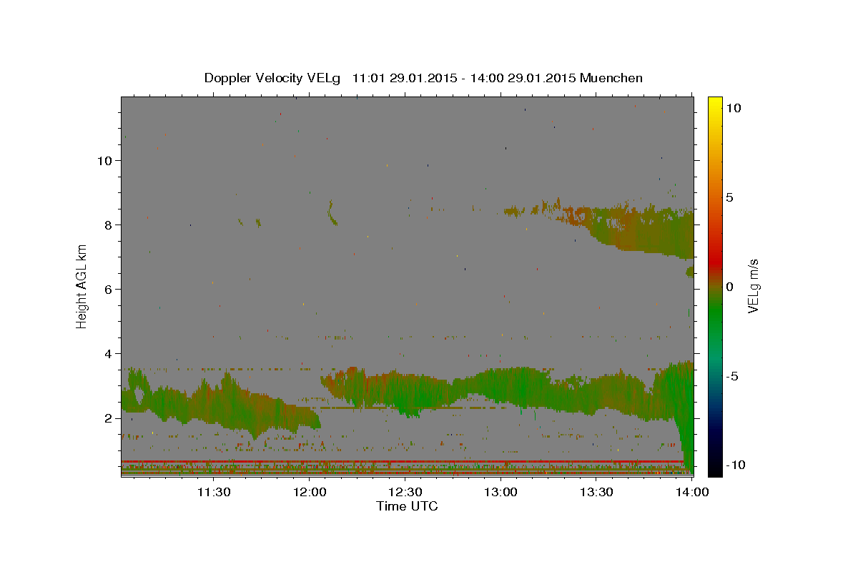Click the "Height AGL km" axis label
Screen dimensions: 858x572
pyautogui.click(x=82, y=286)
